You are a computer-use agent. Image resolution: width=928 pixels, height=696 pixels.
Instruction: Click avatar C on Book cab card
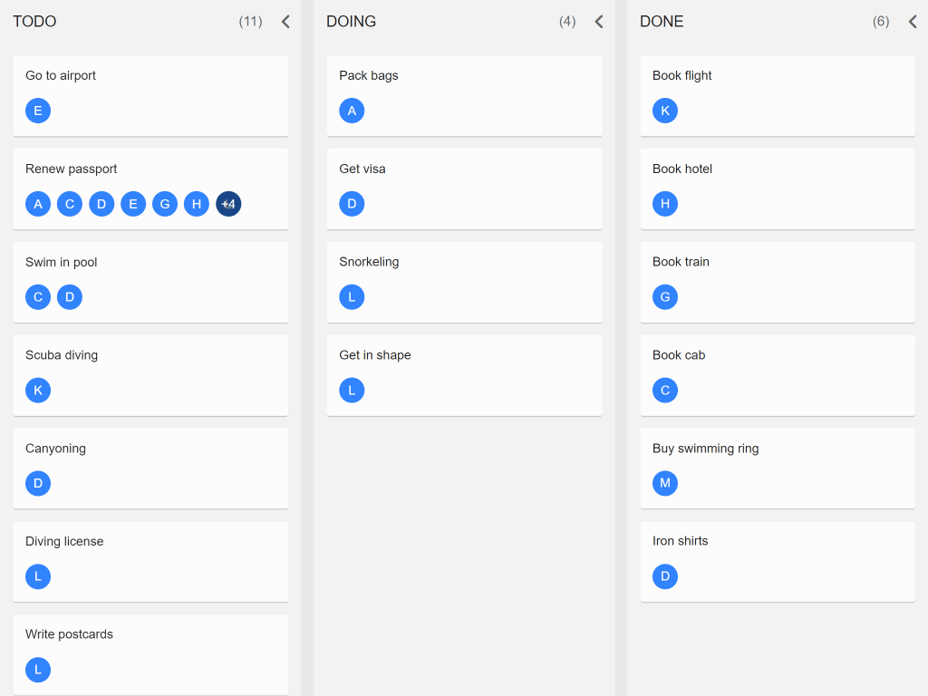665,391
